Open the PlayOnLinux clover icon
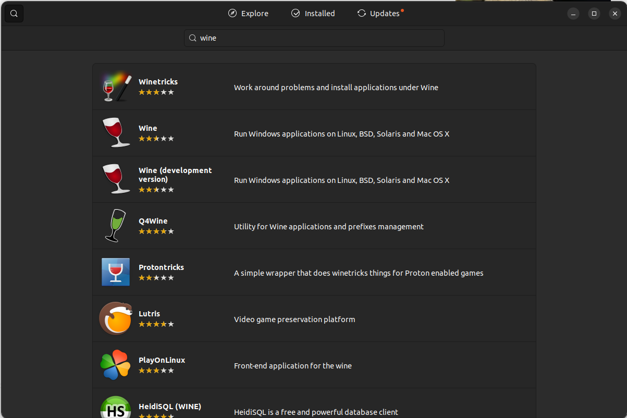Viewport: 627px width, 418px height. click(x=115, y=365)
